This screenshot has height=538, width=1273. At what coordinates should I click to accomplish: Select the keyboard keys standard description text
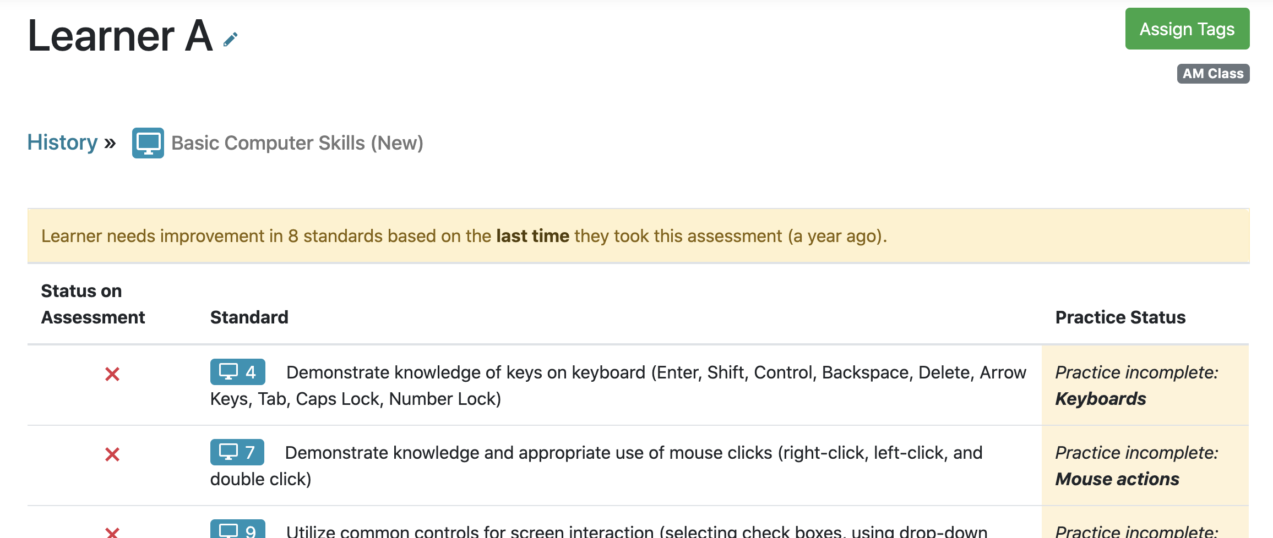pos(618,386)
